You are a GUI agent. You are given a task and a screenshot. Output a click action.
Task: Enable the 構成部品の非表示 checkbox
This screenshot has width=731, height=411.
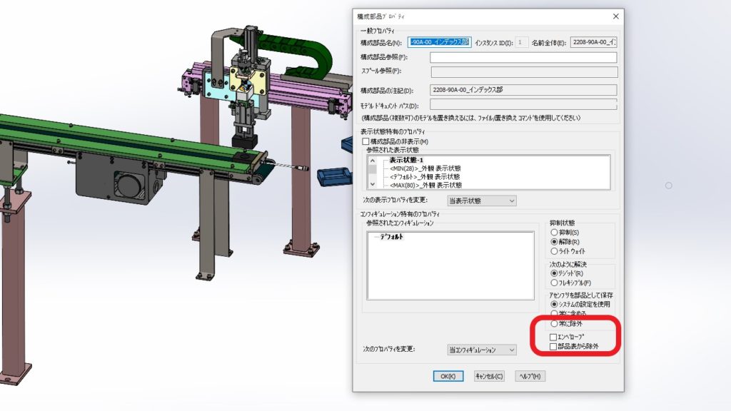tap(366, 142)
